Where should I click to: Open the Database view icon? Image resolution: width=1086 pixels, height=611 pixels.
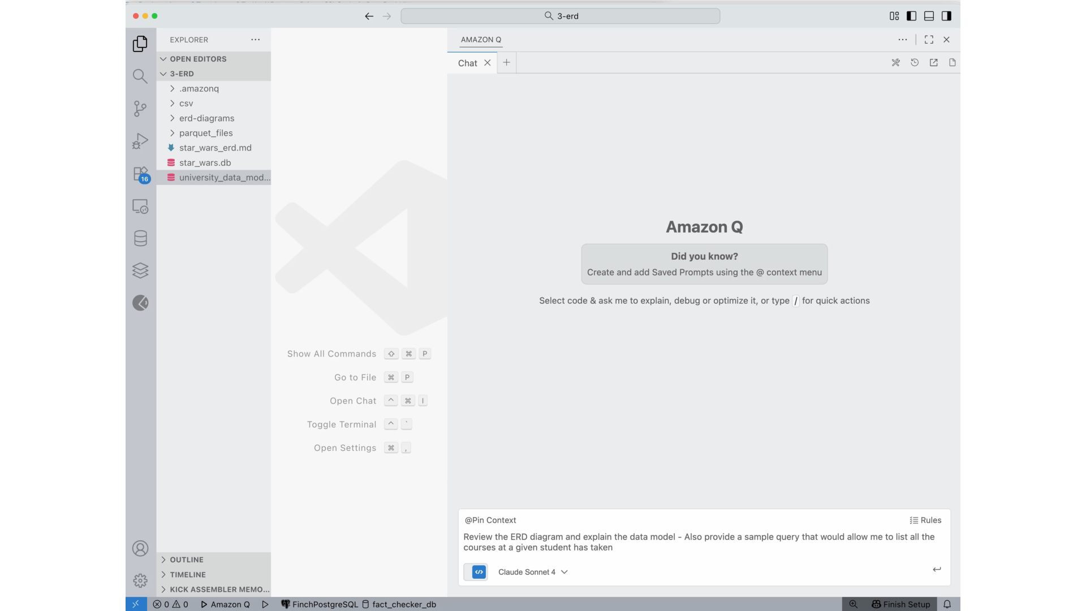pyautogui.click(x=140, y=238)
